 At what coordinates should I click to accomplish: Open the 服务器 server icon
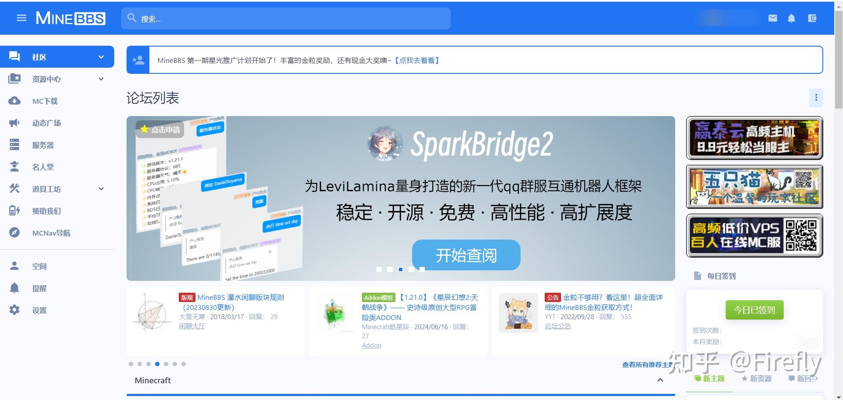(x=14, y=145)
